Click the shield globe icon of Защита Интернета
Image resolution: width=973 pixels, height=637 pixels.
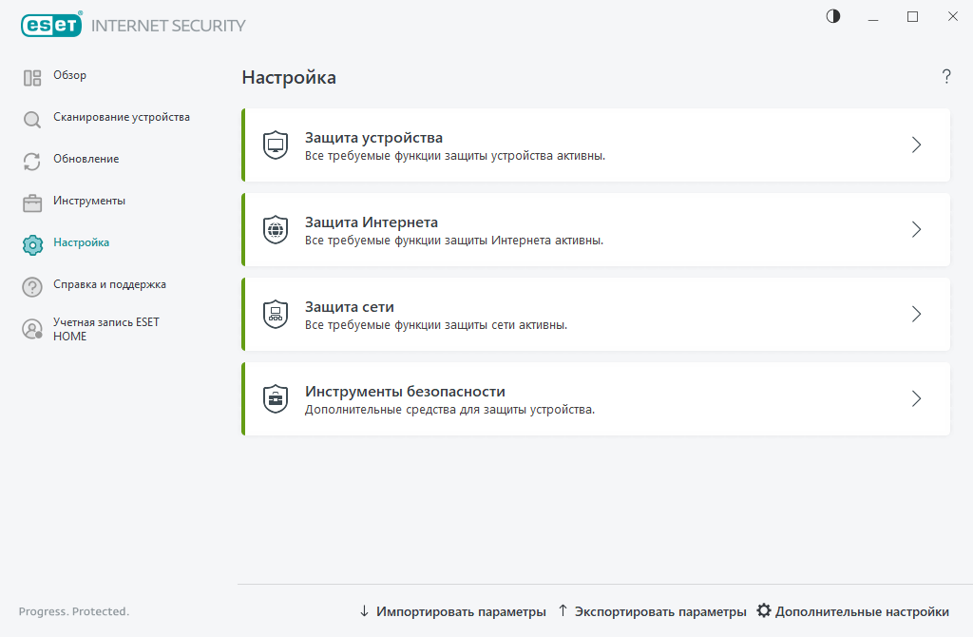276,230
